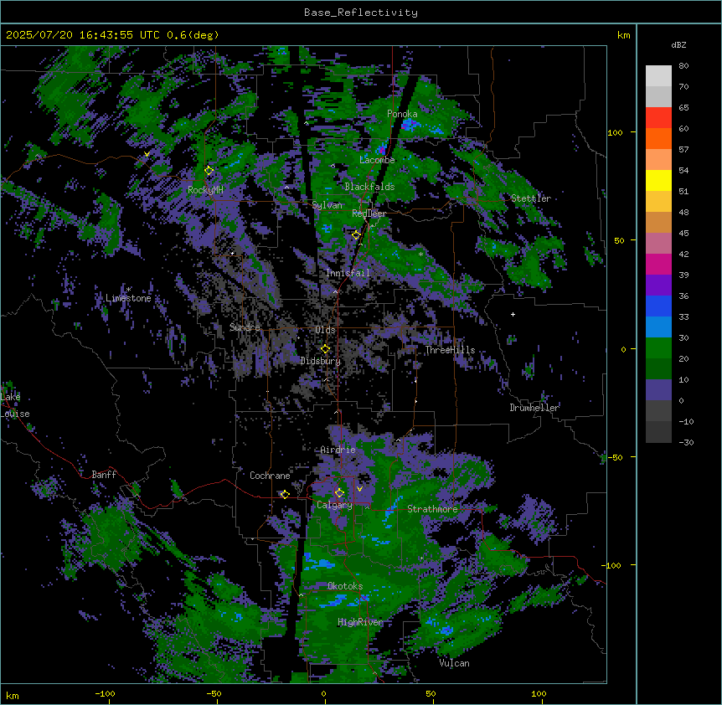Click the Stettler city label

coord(531,198)
